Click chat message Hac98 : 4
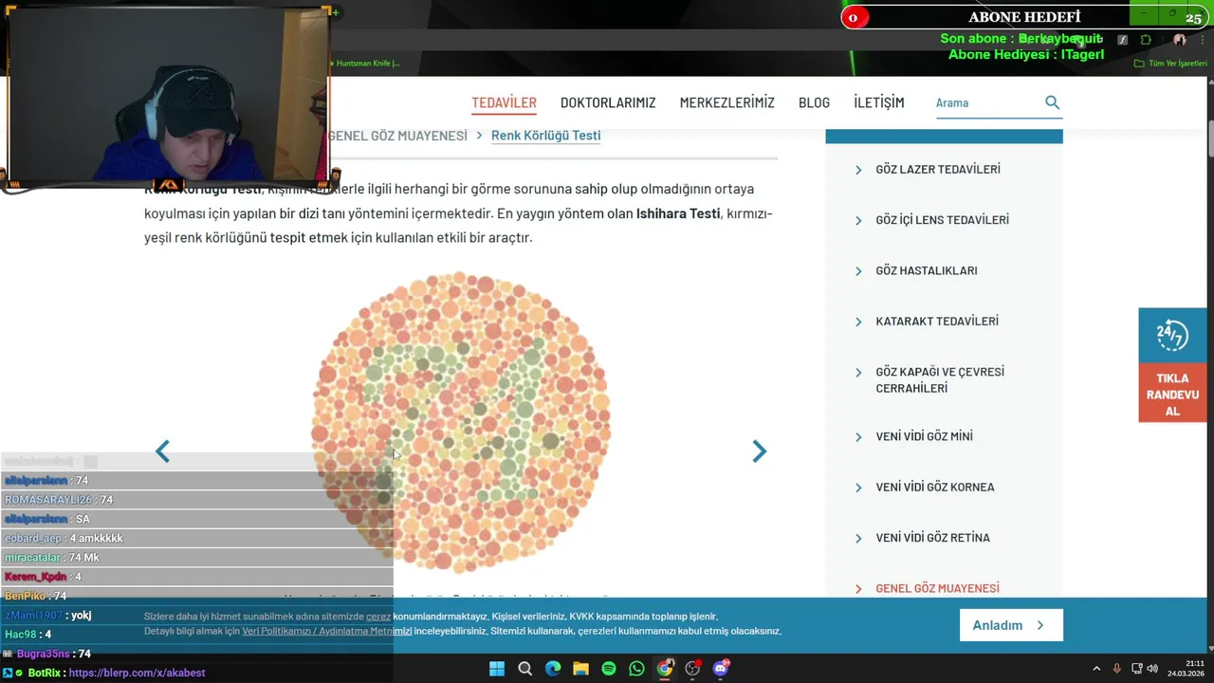 (x=28, y=634)
